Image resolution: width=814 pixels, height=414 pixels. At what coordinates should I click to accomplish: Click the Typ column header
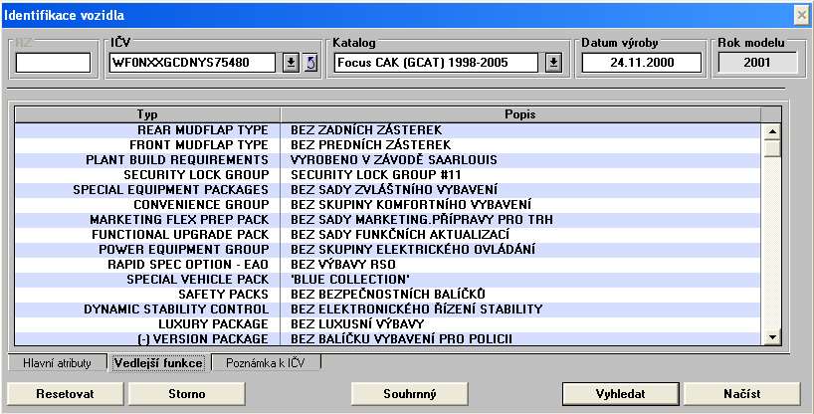click(147, 114)
